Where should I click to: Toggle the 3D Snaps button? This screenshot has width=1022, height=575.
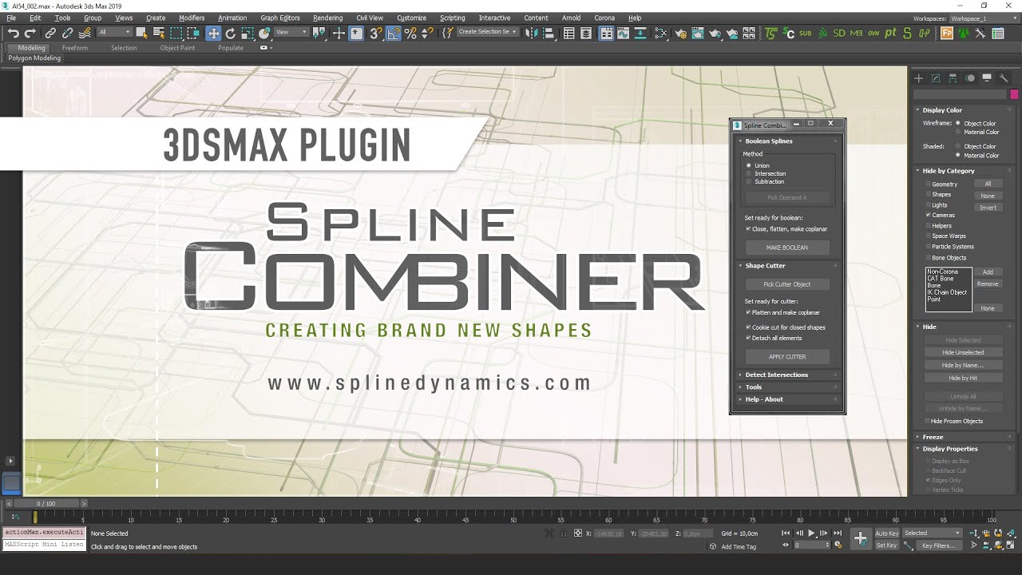376,34
